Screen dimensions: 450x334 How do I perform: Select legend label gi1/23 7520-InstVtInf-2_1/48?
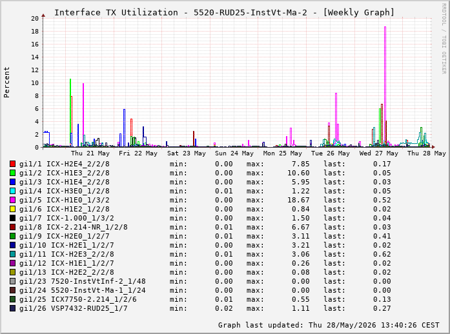tap(83, 281)
